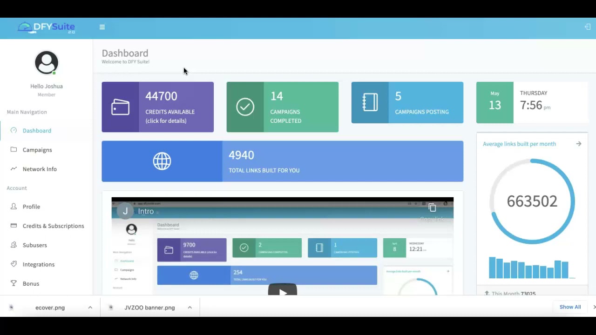Click the Bonus icon in the sidebar
This screenshot has width=596, height=335.
coord(14,283)
